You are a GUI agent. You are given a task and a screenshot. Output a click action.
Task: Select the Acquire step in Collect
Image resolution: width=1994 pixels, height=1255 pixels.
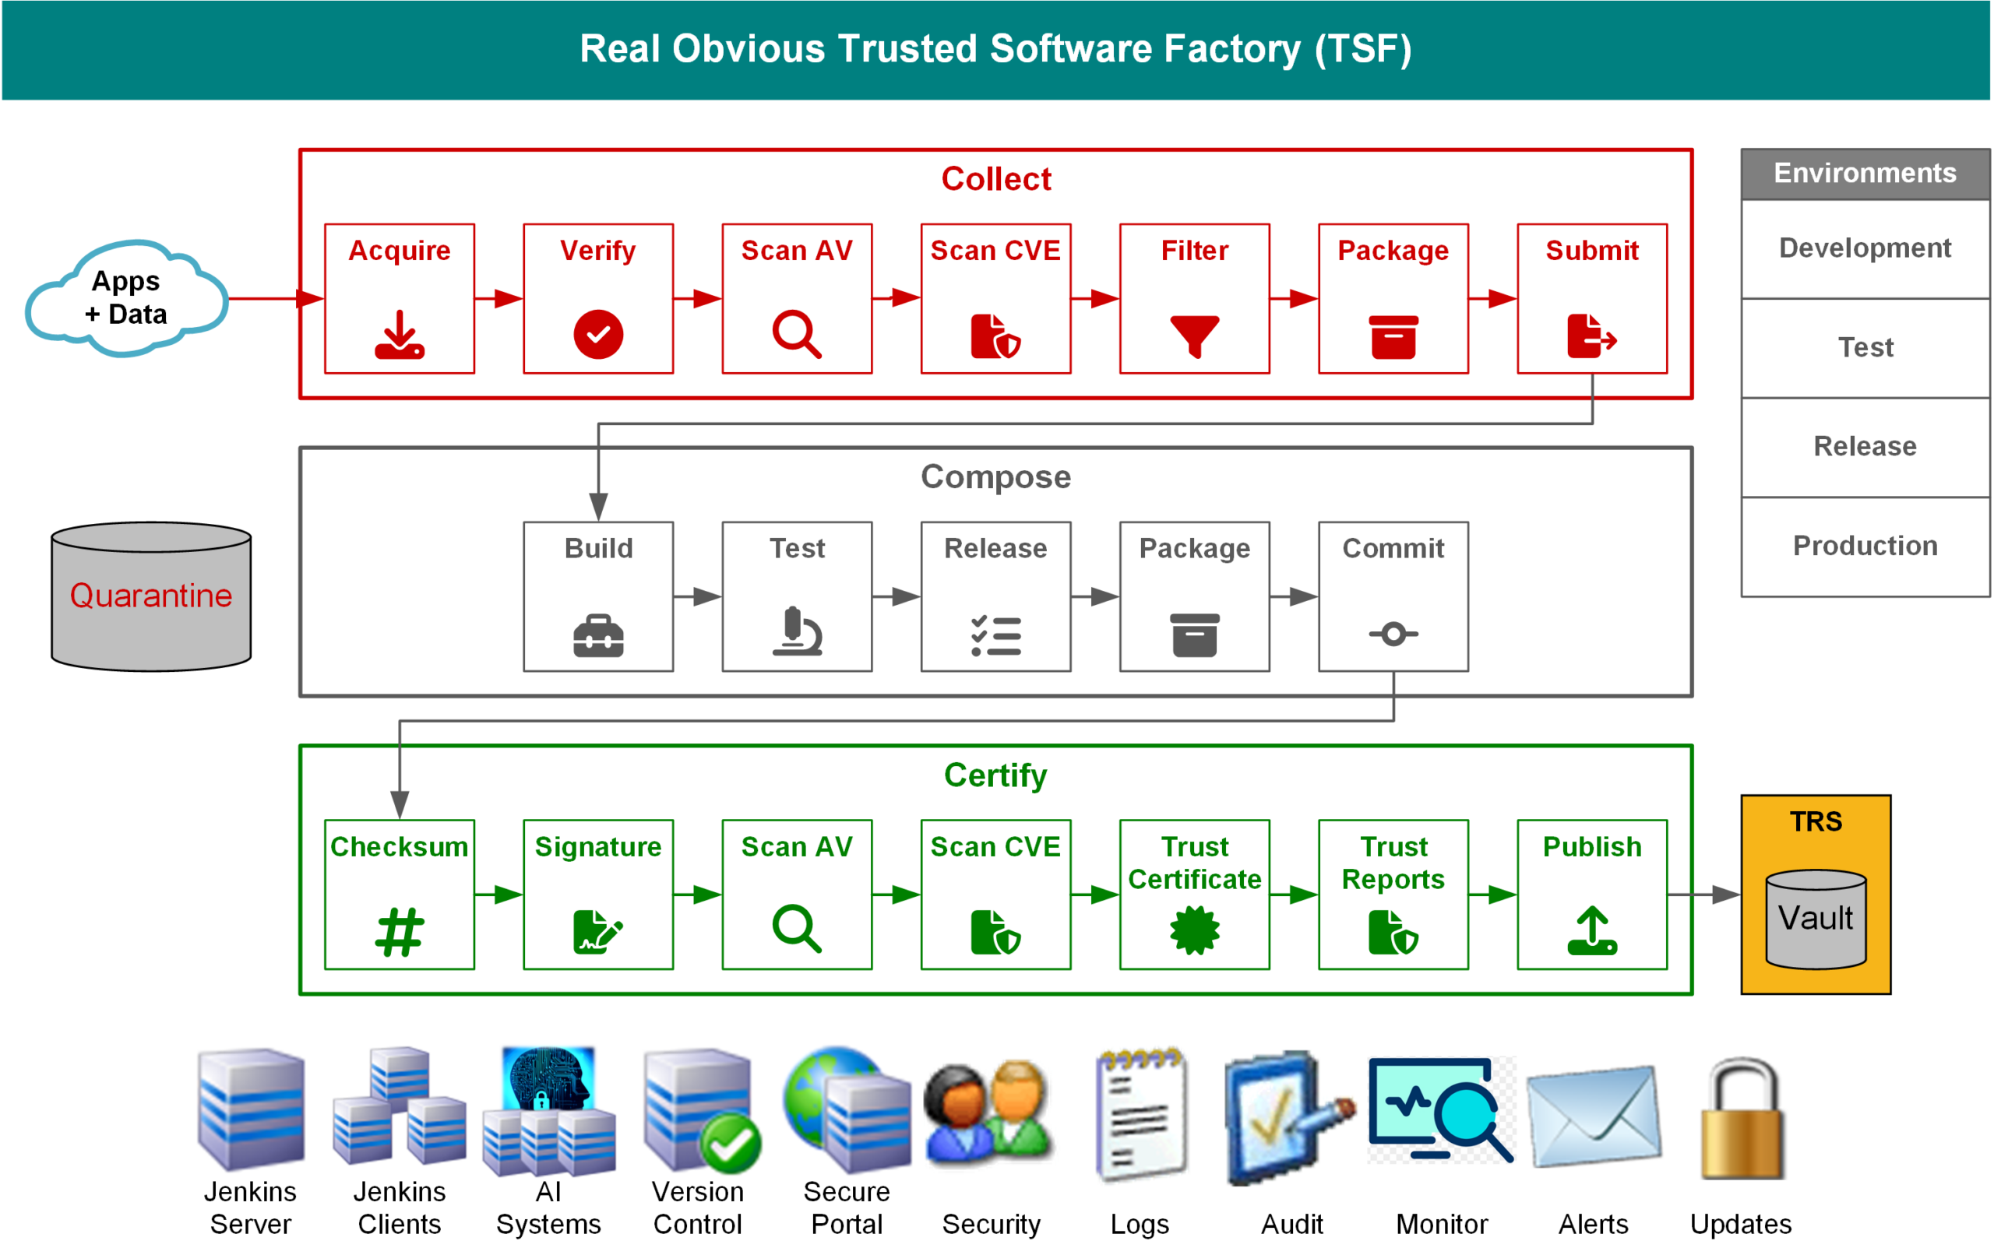coord(400,299)
